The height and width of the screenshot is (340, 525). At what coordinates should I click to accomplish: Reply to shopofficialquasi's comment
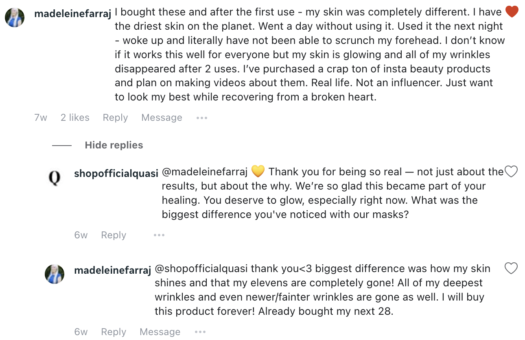(x=114, y=235)
